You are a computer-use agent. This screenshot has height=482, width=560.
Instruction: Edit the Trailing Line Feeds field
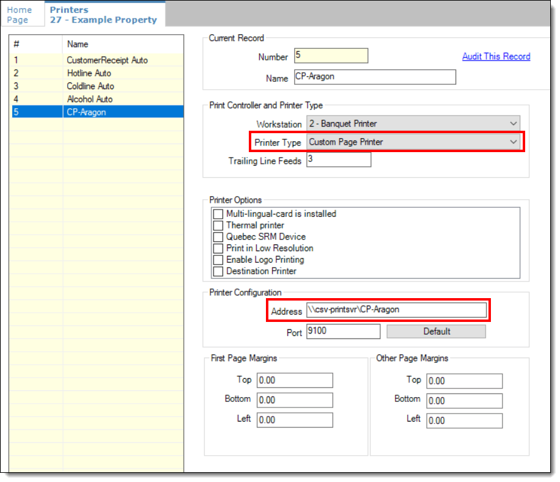coord(338,159)
